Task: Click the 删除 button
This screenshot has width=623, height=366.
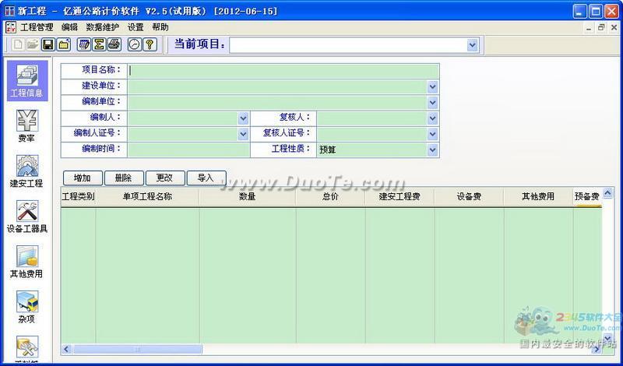Action: pyautogui.click(x=124, y=178)
